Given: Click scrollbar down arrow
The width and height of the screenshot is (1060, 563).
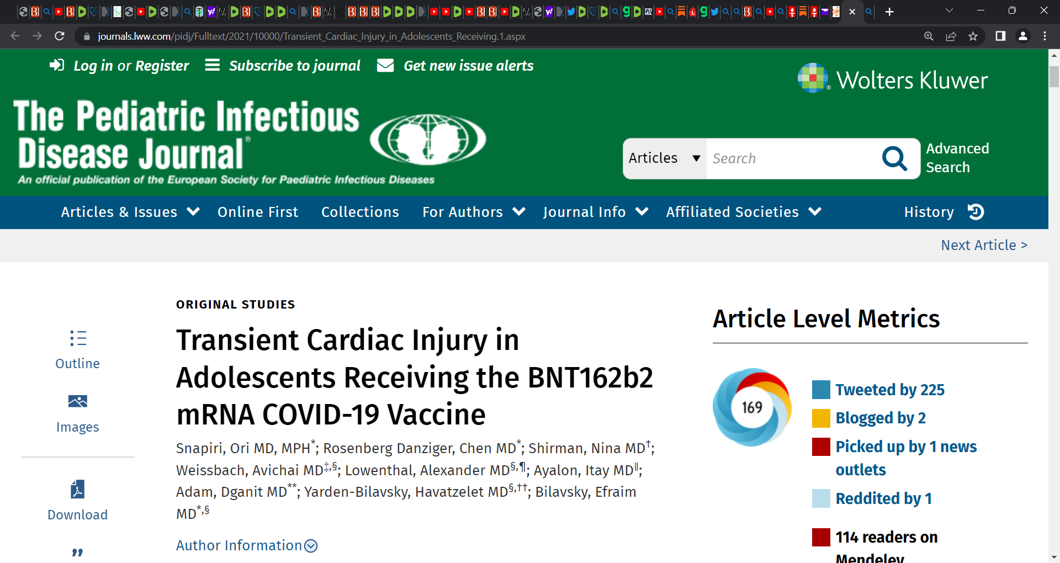Looking at the screenshot, I should (1054, 557).
